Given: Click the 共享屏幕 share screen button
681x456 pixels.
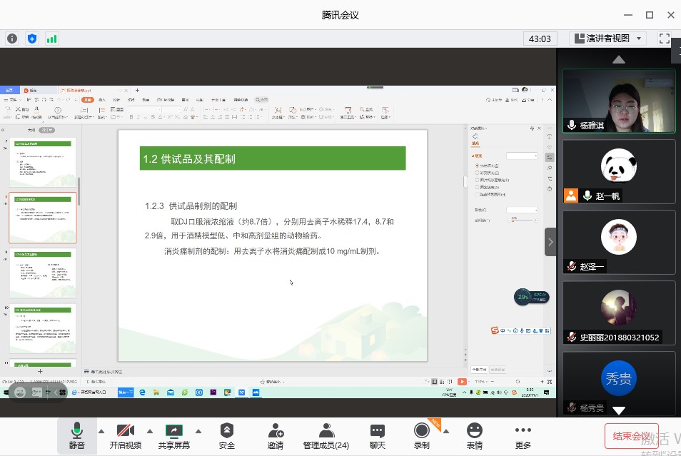Looking at the screenshot, I should [173, 436].
